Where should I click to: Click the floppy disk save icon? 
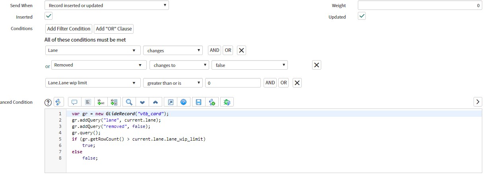[x=198, y=102]
